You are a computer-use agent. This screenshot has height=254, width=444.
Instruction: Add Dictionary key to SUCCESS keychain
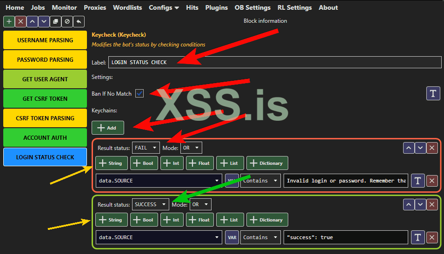point(267,220)
